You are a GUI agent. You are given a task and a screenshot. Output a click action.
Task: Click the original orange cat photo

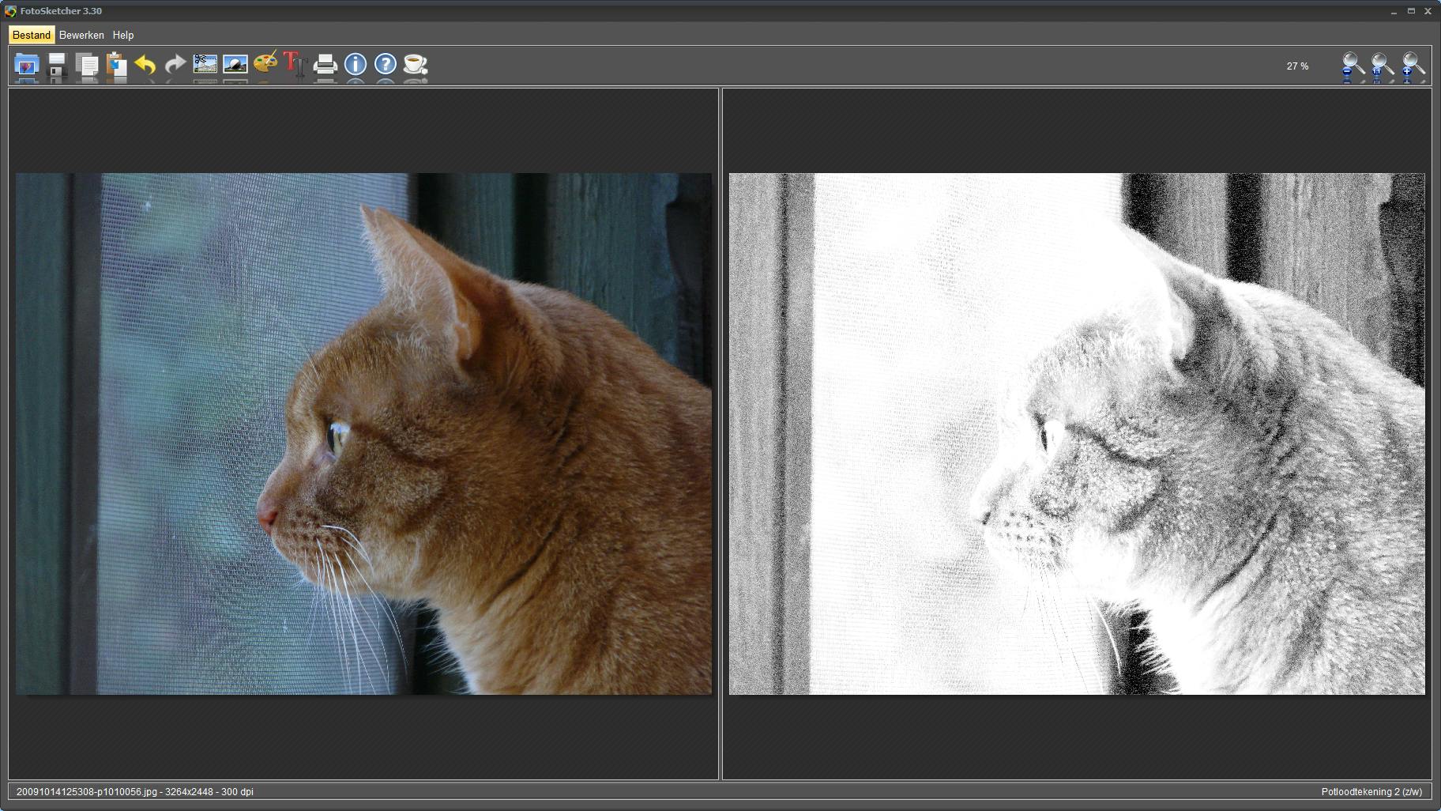363,434
